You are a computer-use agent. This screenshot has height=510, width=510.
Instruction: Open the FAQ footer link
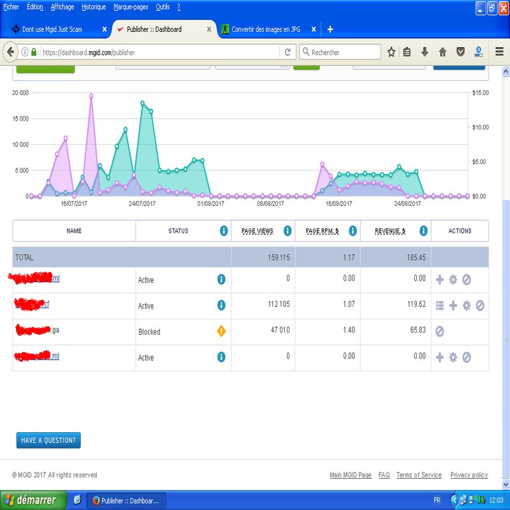pos(384,475)
